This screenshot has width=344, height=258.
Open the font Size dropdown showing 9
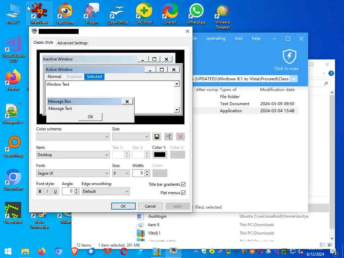121,173
